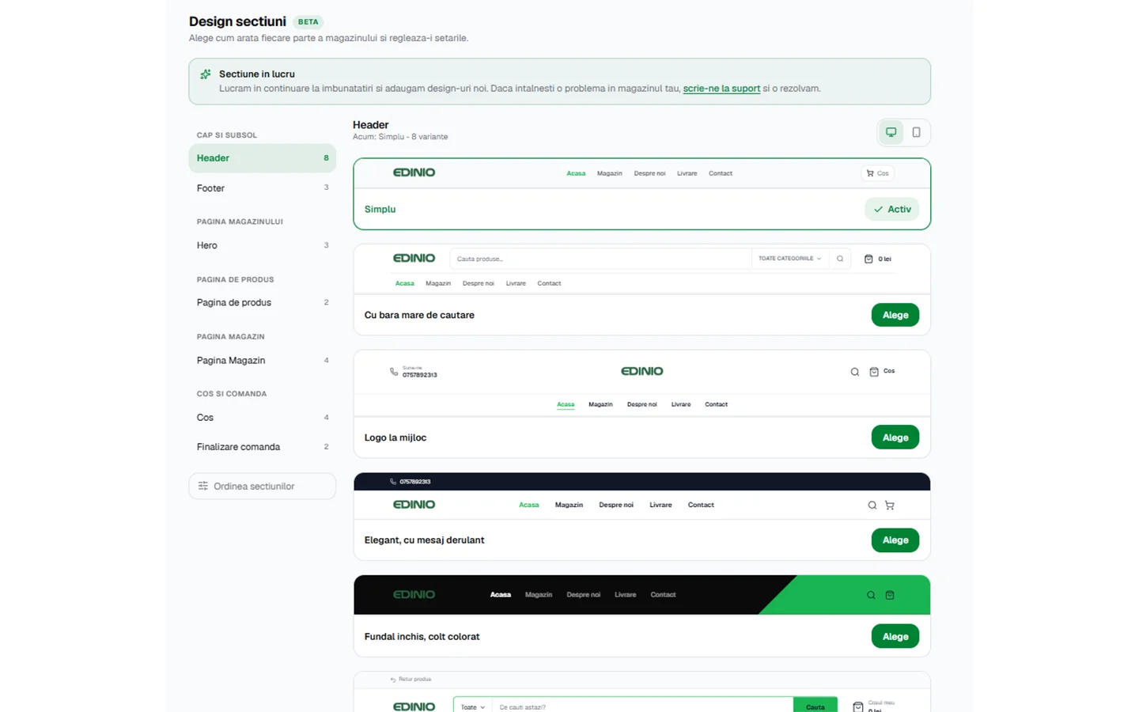
Task: Click the sliders icon in Ordinea sectiunilor
Action: pos(203,486)
